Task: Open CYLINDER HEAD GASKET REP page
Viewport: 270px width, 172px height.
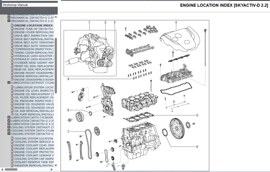Action: click(34, 62)
